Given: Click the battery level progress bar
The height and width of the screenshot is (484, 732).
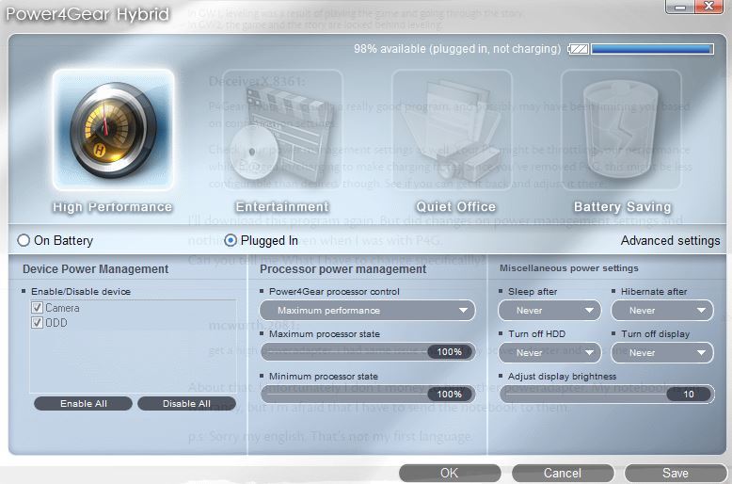Looking at the screenshot, I should click(x=652, y=49).
